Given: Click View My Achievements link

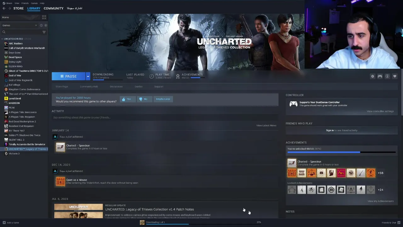Looking at the screenshot, I should (381, 201).
